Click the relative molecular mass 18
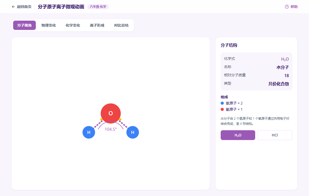Viewport: 309px width, 196px height. coord(287,76)
